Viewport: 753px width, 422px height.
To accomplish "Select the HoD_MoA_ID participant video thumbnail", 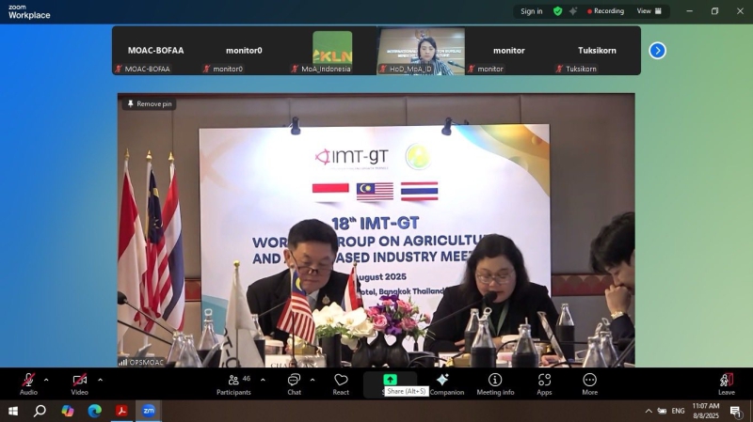I will 421,51.
